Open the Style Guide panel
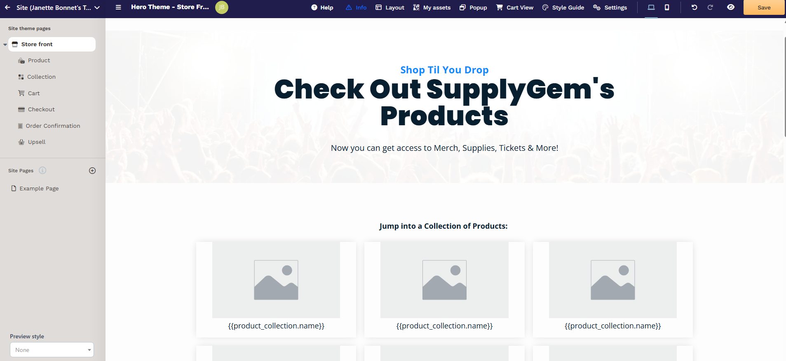 [x=563, y=7]
